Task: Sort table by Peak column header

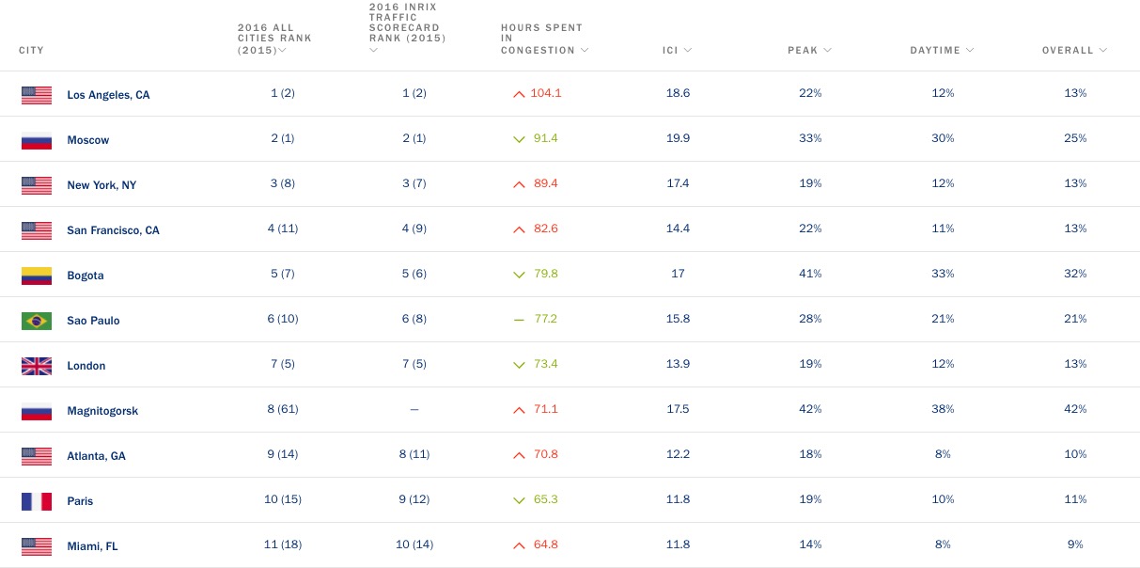Action: (808, 50)
